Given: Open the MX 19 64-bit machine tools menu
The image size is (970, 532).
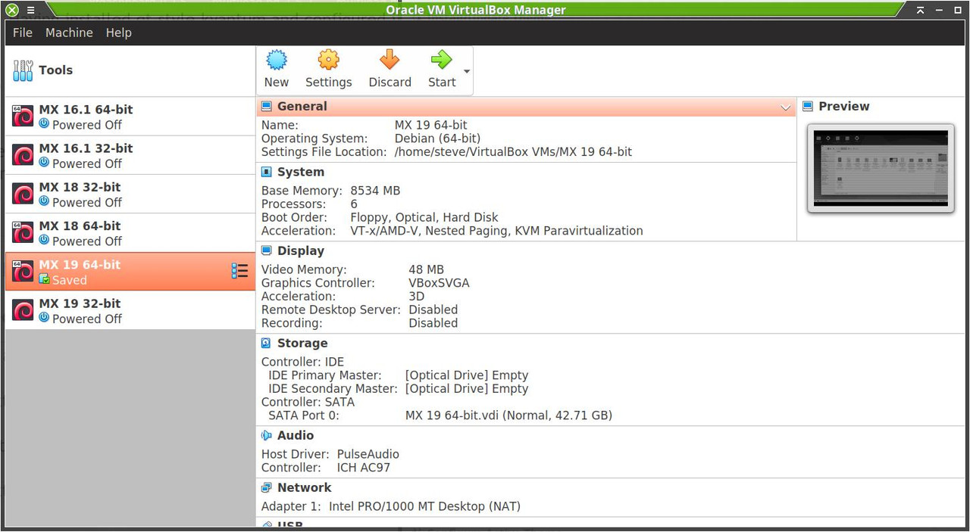Looking at the screenshot, I should point(239,271).
